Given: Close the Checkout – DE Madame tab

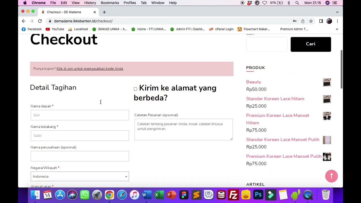Looking at the screenshot, I should (95, 12).
